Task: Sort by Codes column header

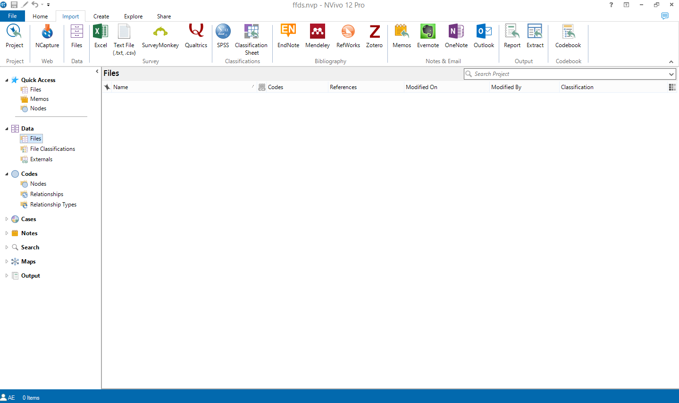Action: 292,87
